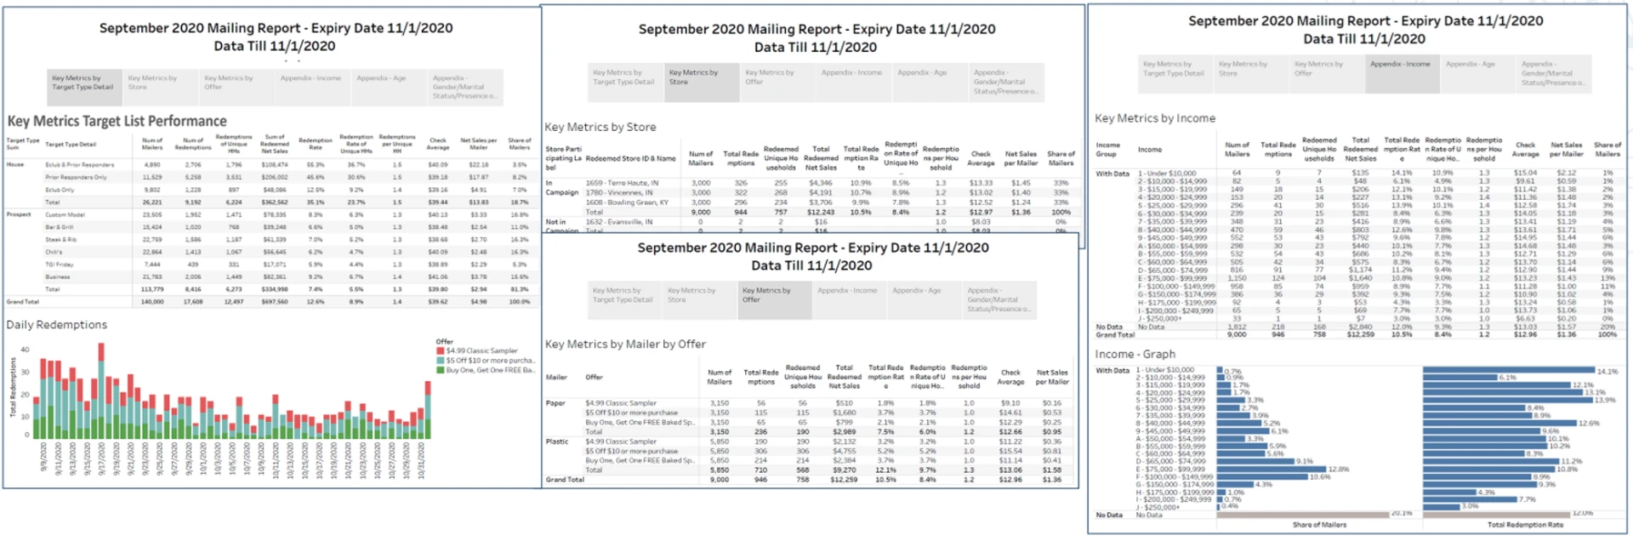Select the Custom Model row label
Image resolution: width=1633 pixels, height=541 pixels.
click(65, 215)
